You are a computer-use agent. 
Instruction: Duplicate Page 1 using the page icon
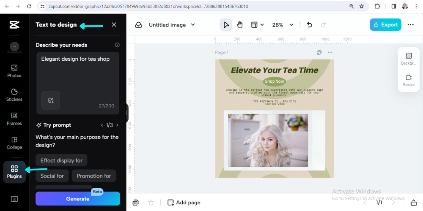point(319,52)
